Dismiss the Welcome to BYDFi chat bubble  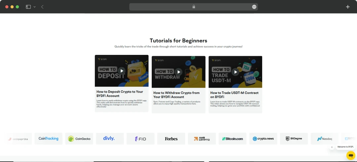pos(332,147)
